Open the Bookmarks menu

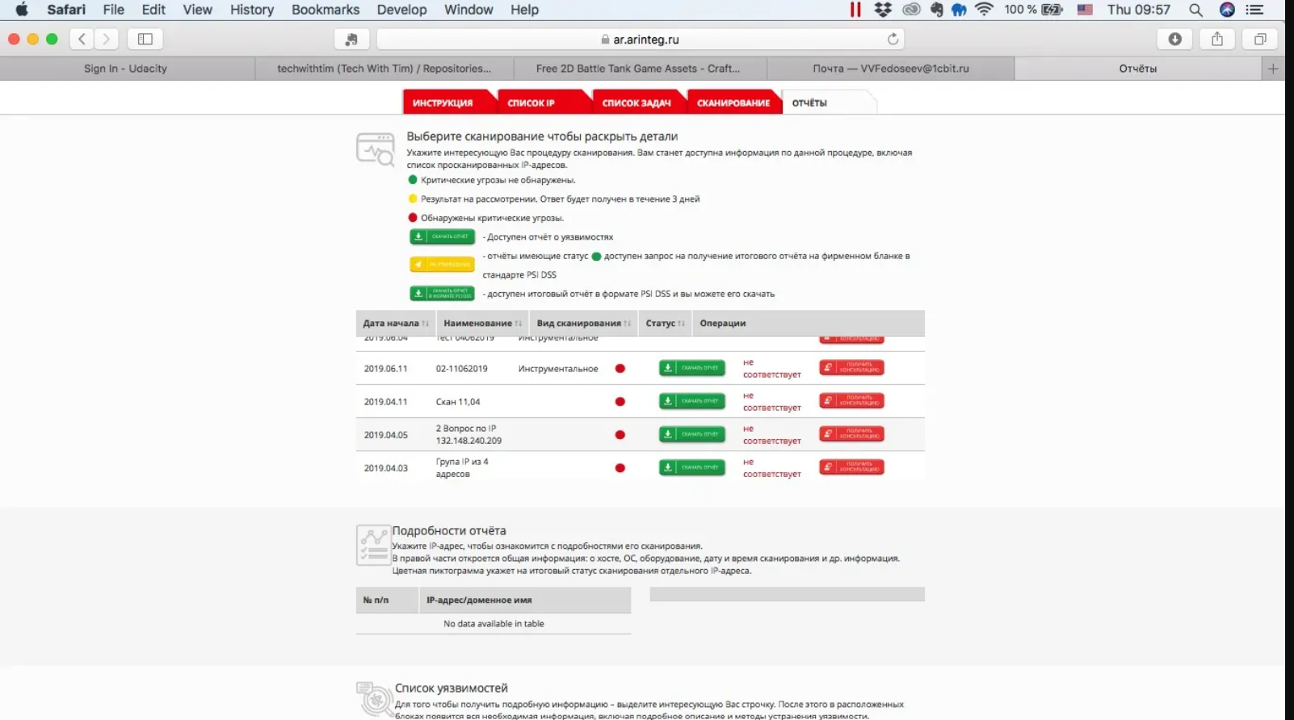point(325,10)
